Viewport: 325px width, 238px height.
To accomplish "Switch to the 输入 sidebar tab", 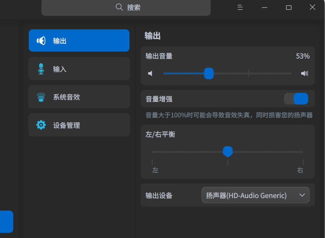I will (x=79, y=69).
